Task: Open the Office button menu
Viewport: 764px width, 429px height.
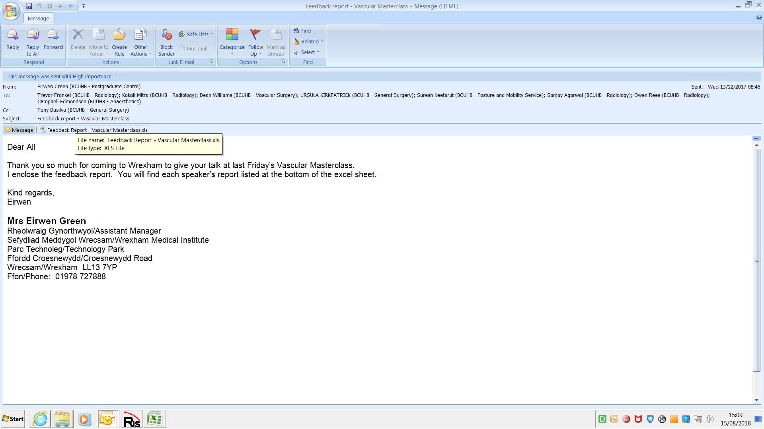Action: (11, 11)
